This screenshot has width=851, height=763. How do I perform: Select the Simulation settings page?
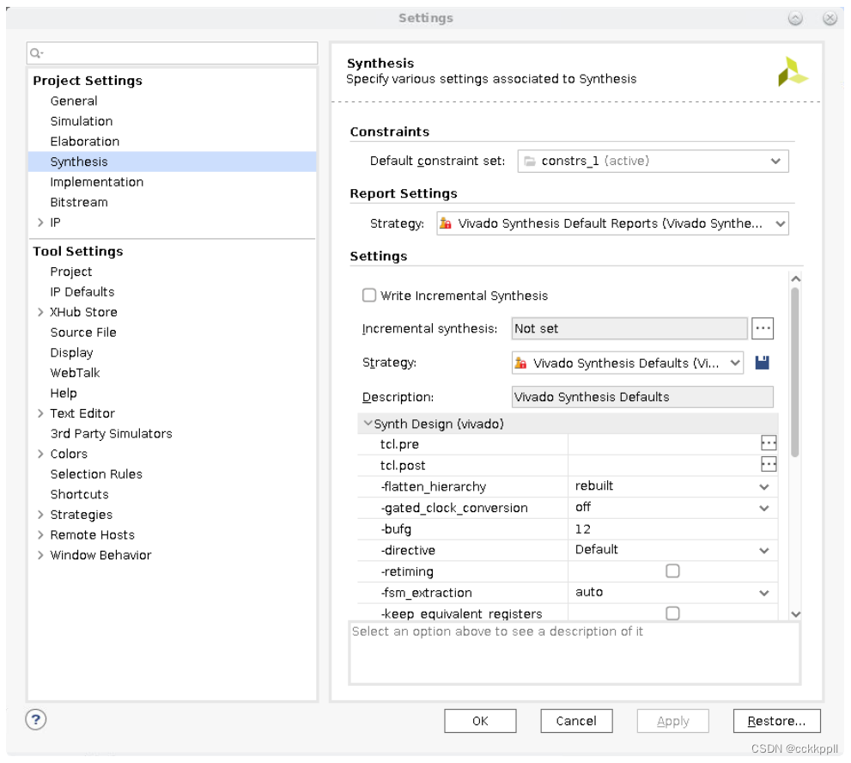(82, 121)
